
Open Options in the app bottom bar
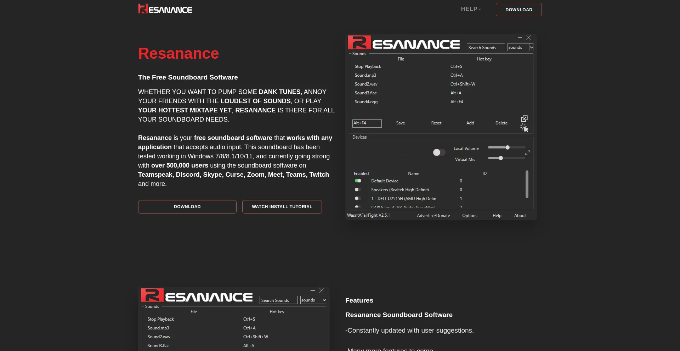[470, 216]
